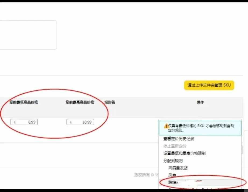This screenshot has width=248, height=192.
Task: Click the 您的最低商品价格 column header
Action: click(x=24, y=102)
